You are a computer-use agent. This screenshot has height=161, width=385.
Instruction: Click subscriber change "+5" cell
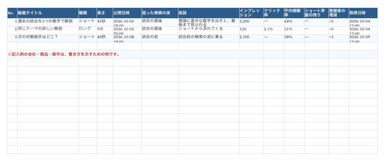338,22
